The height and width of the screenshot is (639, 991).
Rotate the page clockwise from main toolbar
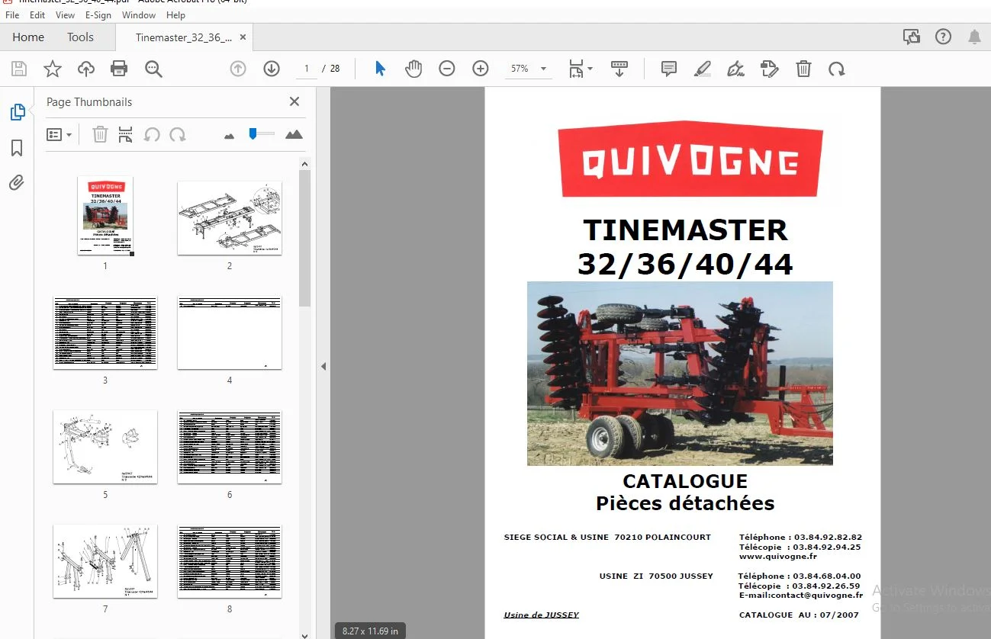click(x=837, y=69)
